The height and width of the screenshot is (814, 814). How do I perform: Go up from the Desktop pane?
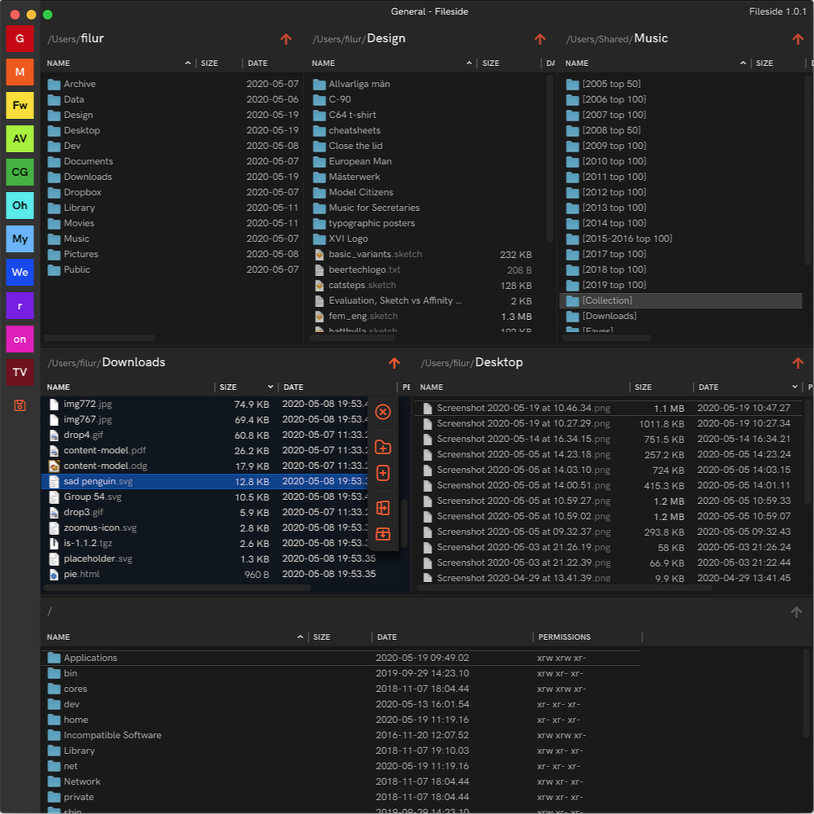tap(798, 363)
